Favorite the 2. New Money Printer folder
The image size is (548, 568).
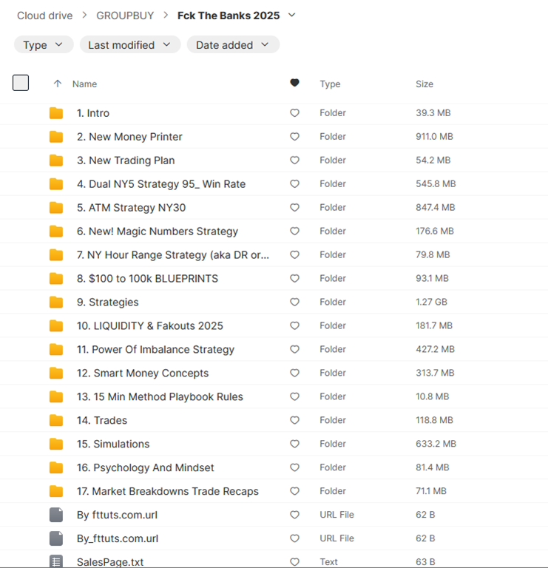(x=294, y=137)
